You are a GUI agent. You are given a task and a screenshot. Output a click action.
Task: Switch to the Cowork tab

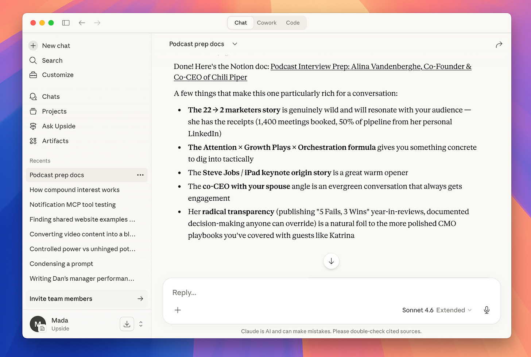pos(267,23)
